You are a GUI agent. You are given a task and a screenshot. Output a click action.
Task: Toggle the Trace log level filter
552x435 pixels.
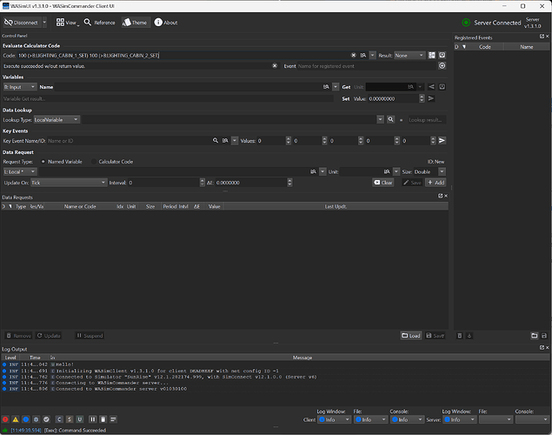46,419
